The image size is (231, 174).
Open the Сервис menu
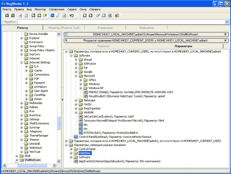(x=72, y=9)
